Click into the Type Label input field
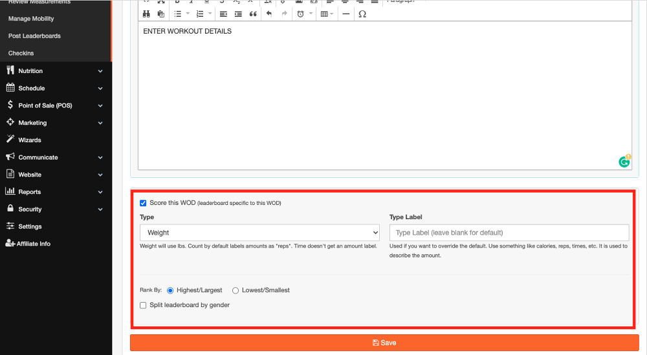This screenshot has width=647, height=355. point(509,233)
